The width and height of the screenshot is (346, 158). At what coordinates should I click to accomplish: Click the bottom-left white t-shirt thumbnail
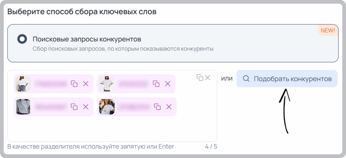coord(23,107)
